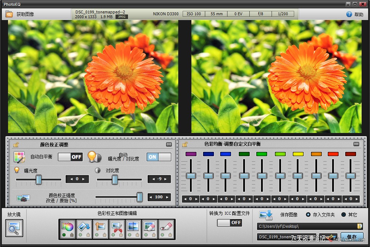Select the eraser denoise tool
Viewport: 370px width, 247px height.
[x=150, y=229]
